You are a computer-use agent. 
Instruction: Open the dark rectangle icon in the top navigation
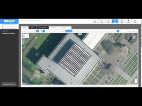108,21
